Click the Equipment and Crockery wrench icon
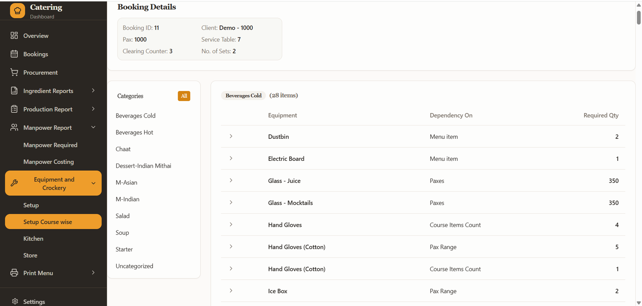The height and width of the screenshot is (306, 642). coord(14,183)
